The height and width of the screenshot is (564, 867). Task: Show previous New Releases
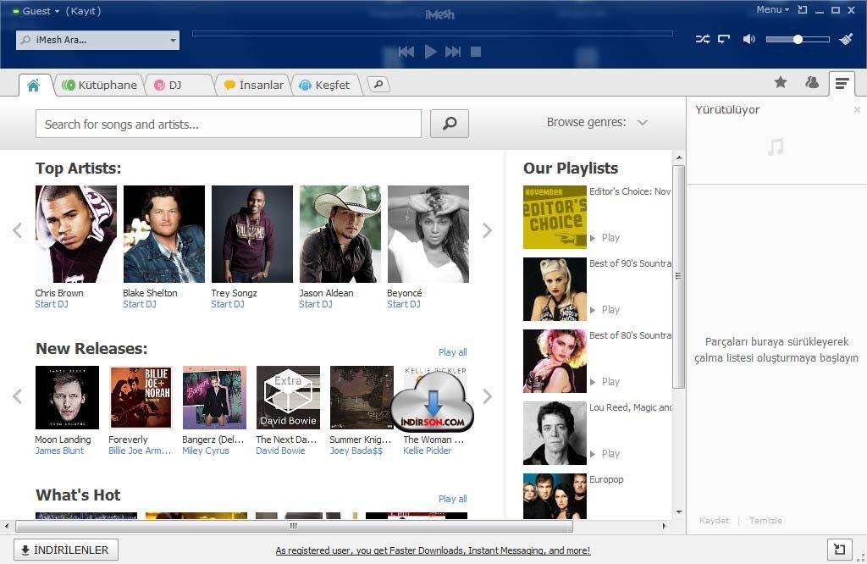click(17, 396)
